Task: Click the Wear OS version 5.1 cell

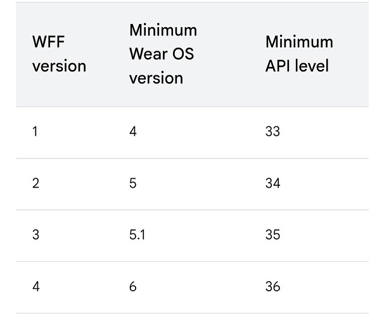Action: [138, 235]
